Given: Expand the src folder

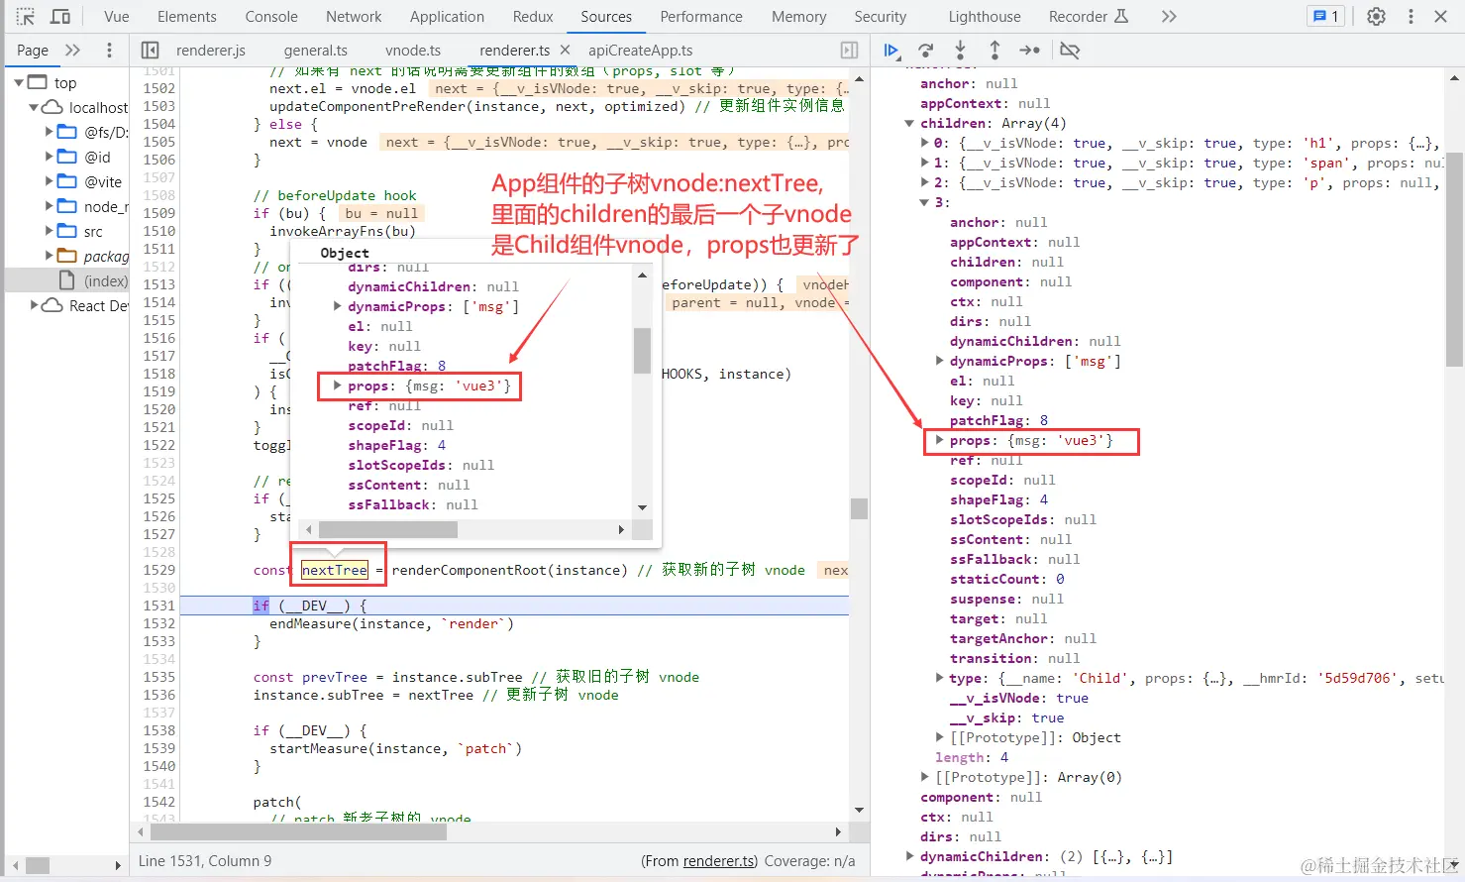Looking at the screenshot, I should click(x=49, y=231).
